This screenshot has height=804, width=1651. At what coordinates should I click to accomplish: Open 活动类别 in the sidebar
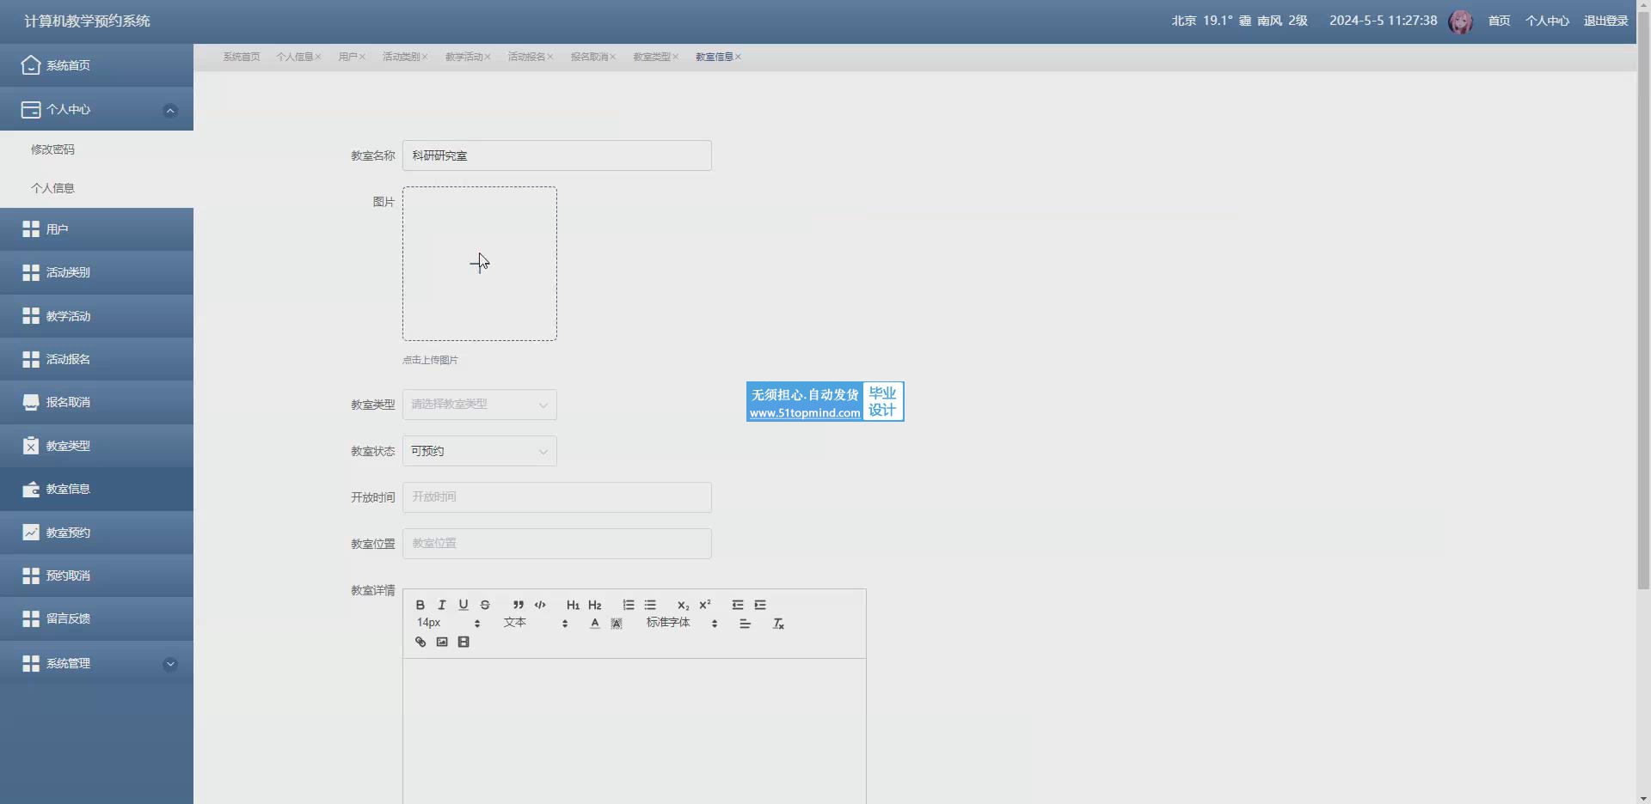pyautogui.click(x=96, y=272)
